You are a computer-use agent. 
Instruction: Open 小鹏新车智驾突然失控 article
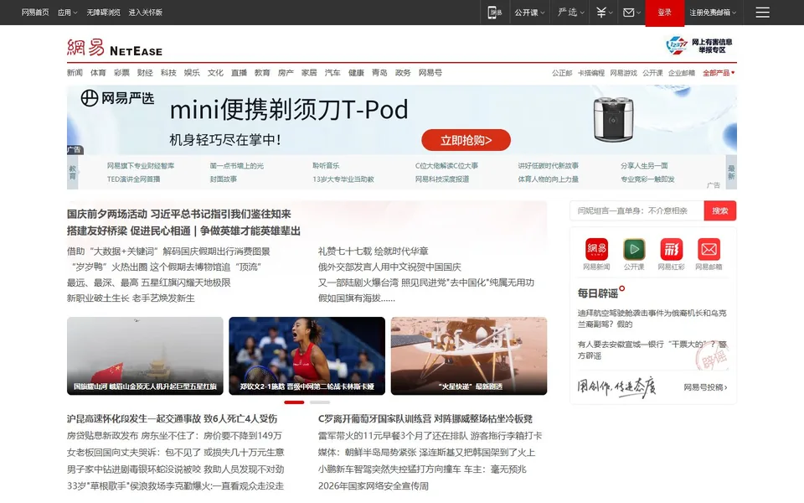coord(422,469)
